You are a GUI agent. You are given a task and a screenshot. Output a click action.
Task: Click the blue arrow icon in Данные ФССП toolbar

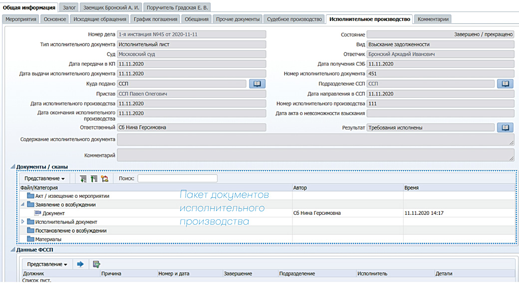pos(80,264)
